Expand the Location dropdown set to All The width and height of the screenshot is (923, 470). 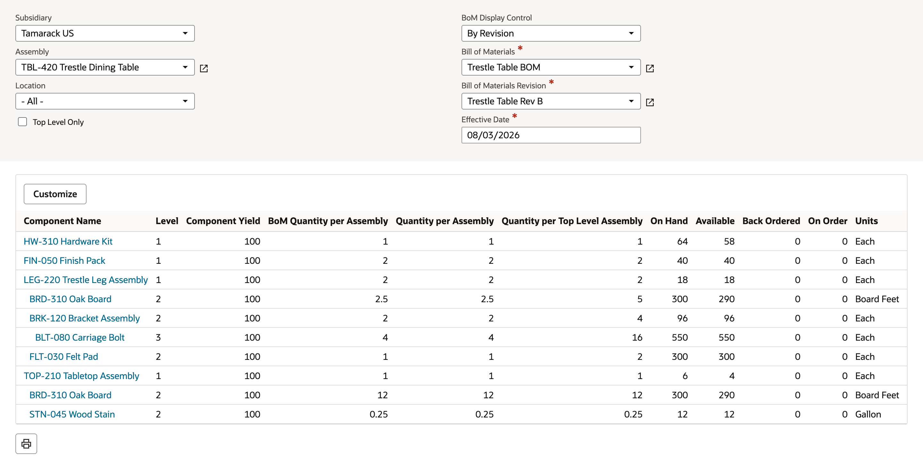point(105,101)
